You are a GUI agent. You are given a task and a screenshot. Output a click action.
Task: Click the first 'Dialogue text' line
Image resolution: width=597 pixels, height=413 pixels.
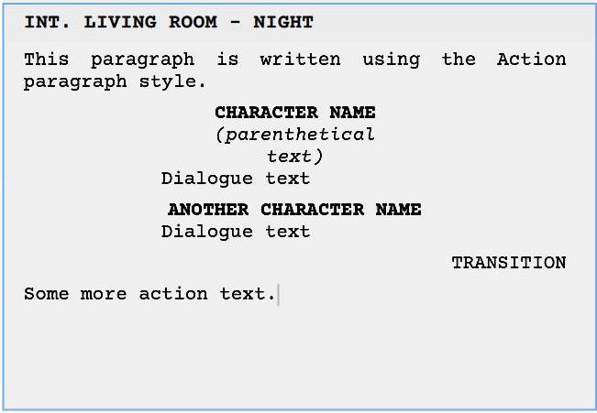[x=236, y=179]
